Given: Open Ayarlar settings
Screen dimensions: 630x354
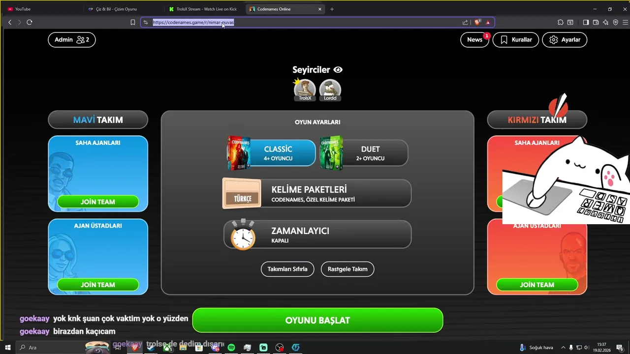Looking at the screenshot, I should point(565,40).
